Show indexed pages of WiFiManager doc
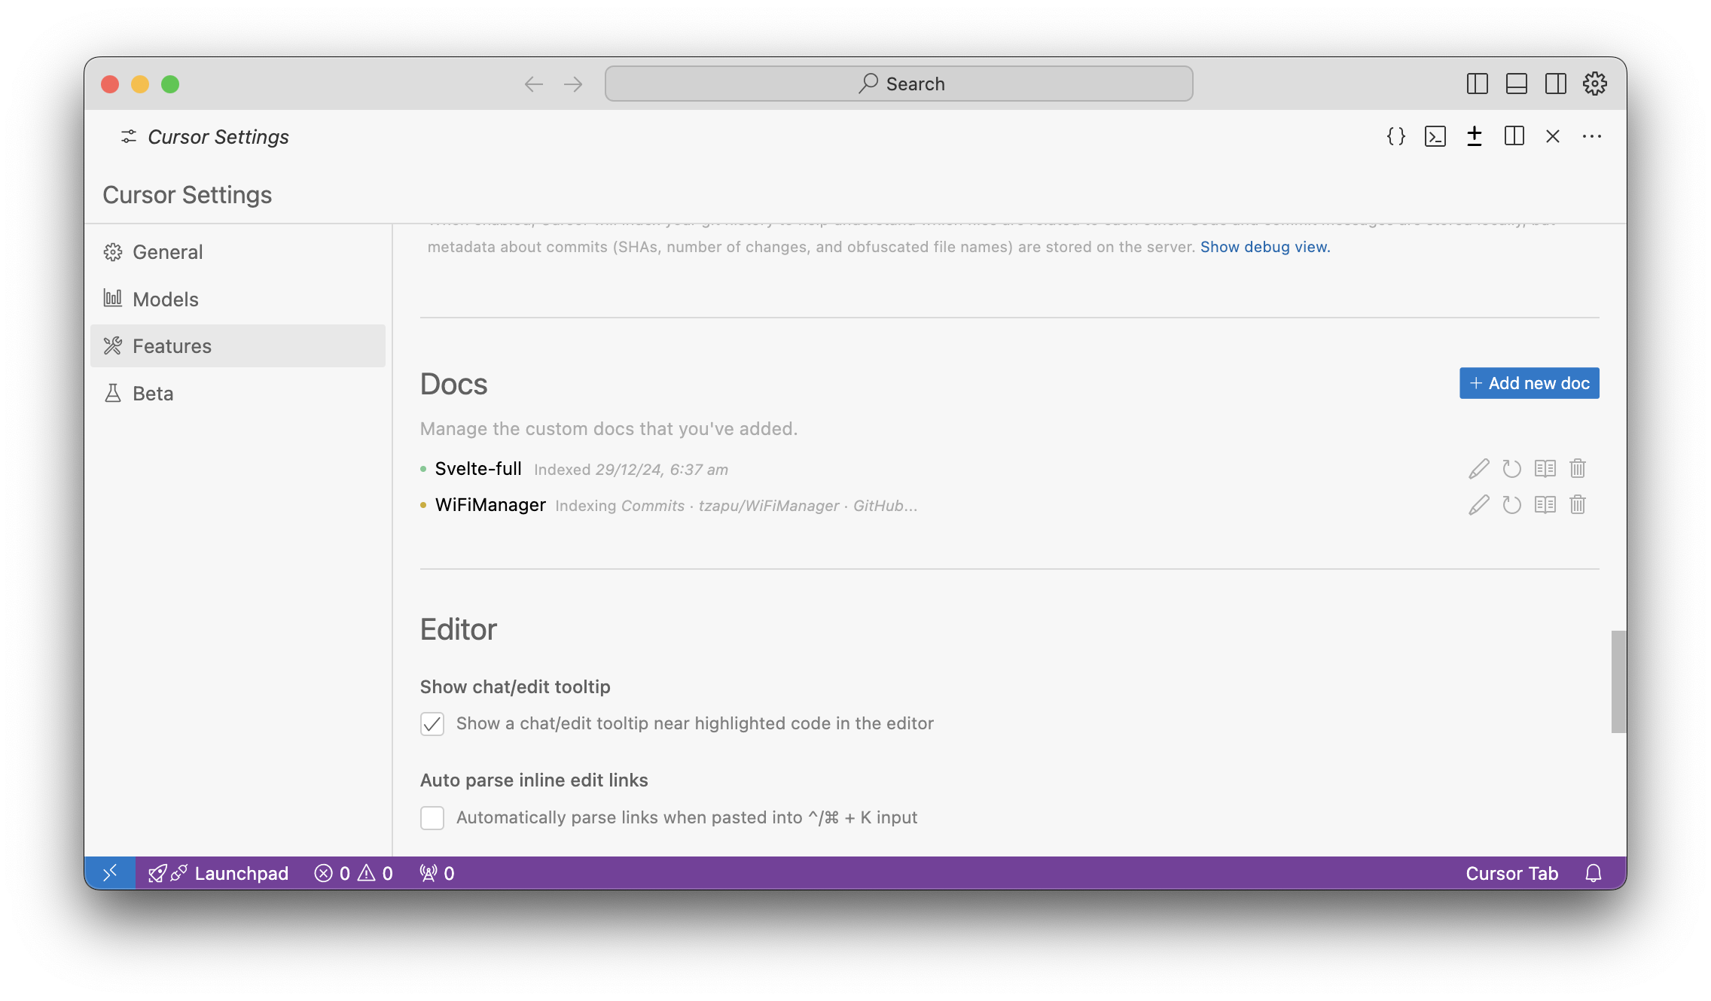This screenshot has height=1001, width=1711. coord(1545,505)
